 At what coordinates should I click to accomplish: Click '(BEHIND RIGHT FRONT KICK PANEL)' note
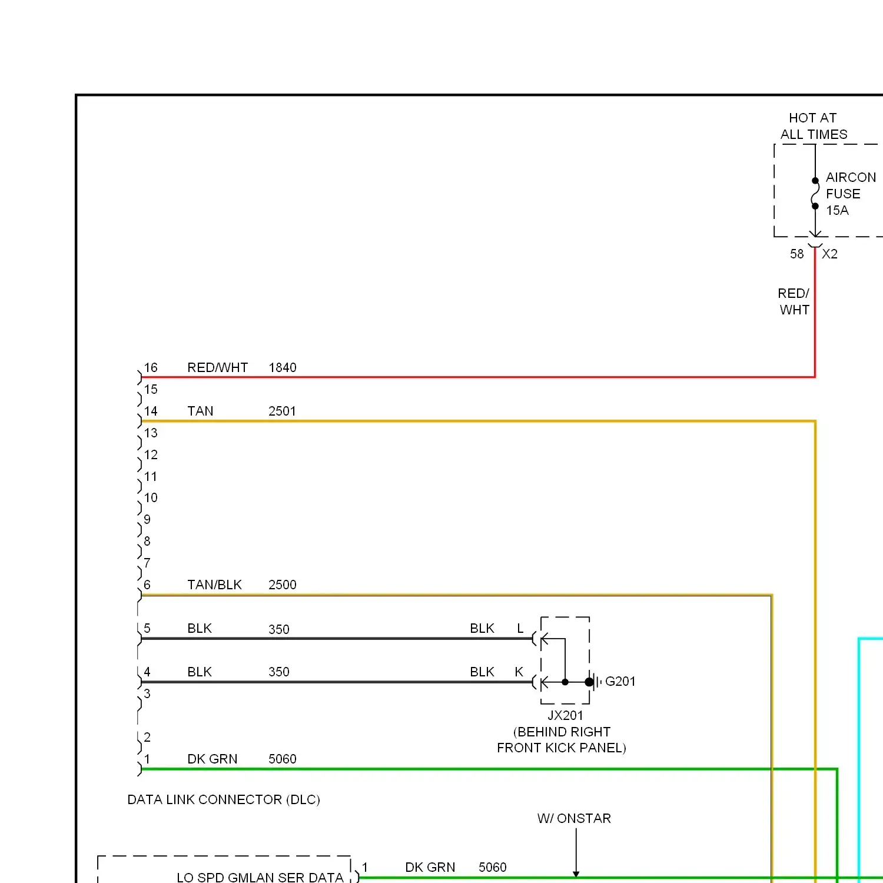(x=562, y=740)
